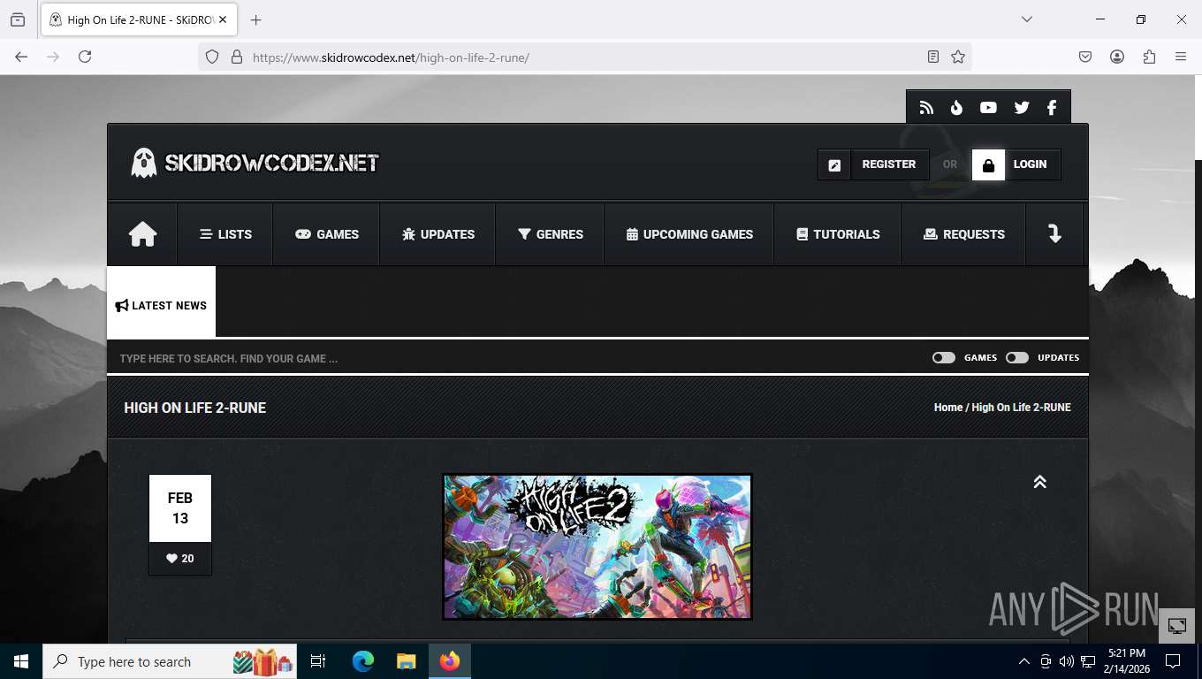1202x679 pixels.
Task: Open the REQUESTS menu
Action: 964,234
